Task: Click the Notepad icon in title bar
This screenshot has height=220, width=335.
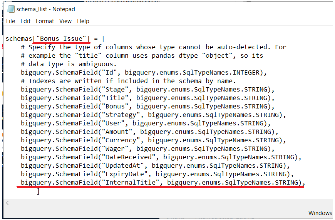Action: [x=11, y=9]
